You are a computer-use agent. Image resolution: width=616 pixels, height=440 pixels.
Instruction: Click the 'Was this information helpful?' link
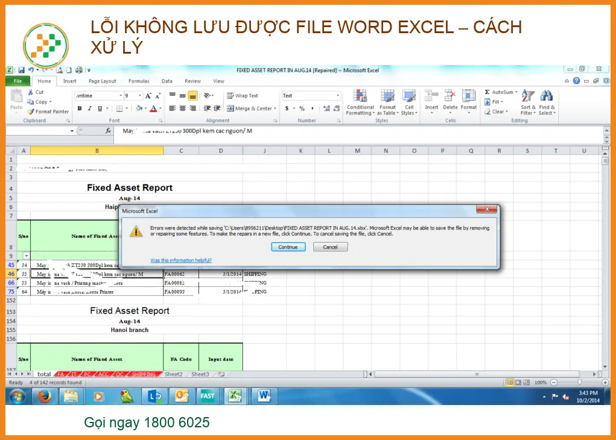click(x=181, y=260)
